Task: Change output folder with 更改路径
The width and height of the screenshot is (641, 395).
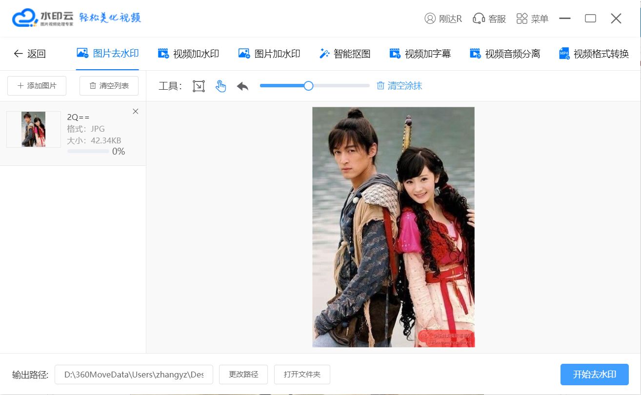Action: point(243,375)
